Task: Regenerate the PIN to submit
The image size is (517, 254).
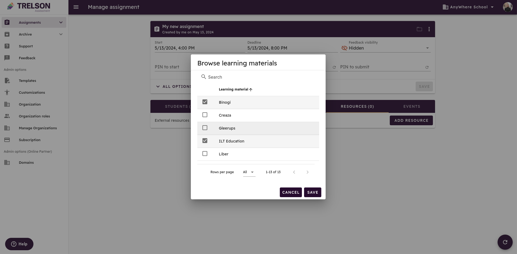Action: pos(427,67)
